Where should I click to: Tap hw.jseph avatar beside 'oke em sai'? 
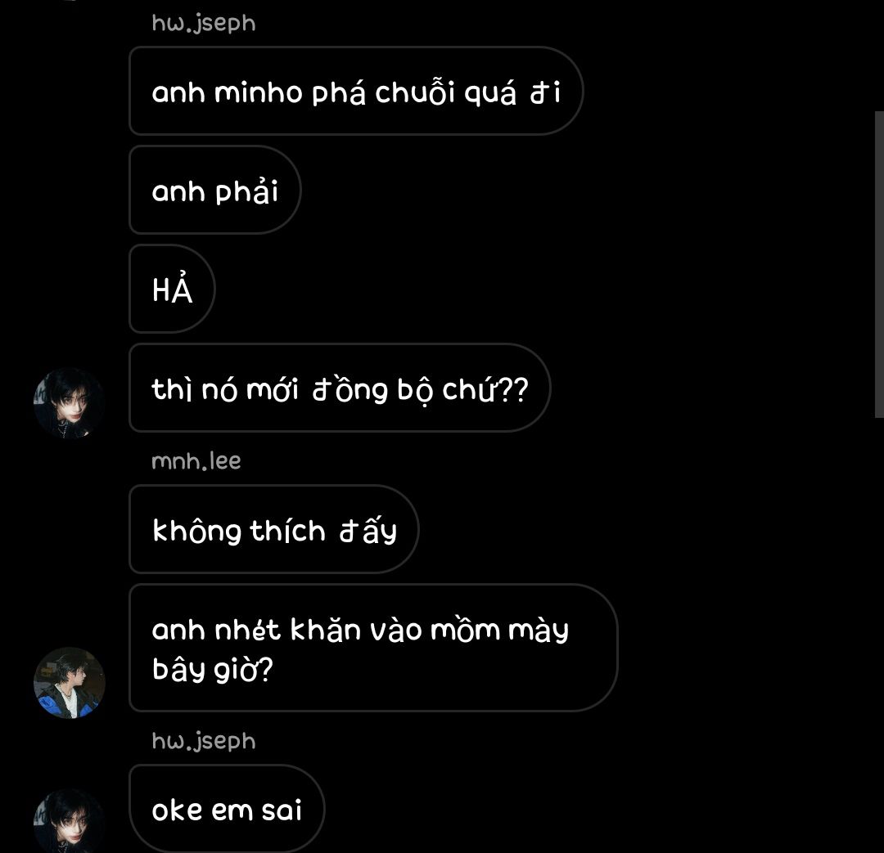click(70, 822)
